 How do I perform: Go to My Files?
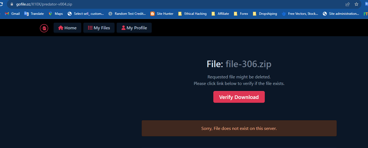[x=99, y=28]
